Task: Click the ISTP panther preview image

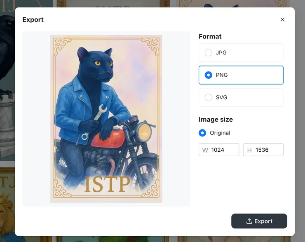Action: point(106,119)
